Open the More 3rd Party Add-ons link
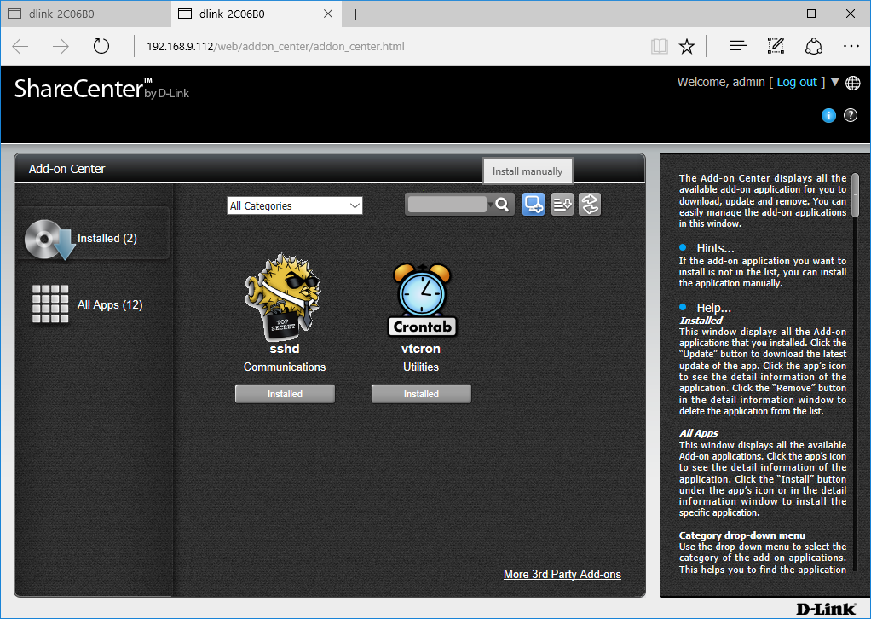The width and height of the screenshot is (871, 619). click(x=562, y=574)
